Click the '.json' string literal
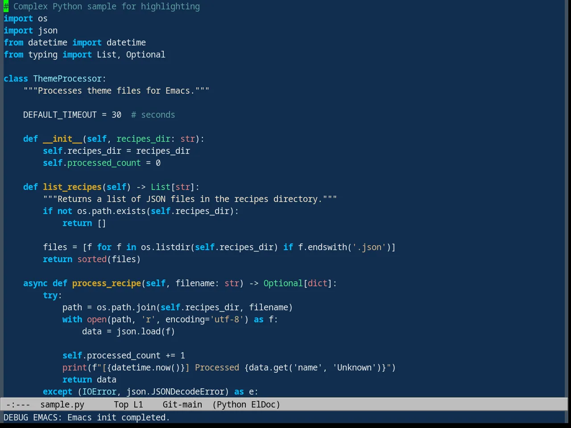Screen dimensions: 571x428 coord(368,247)
